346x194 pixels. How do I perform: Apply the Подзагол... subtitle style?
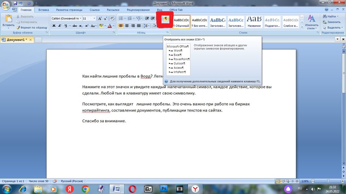(272, 22)
